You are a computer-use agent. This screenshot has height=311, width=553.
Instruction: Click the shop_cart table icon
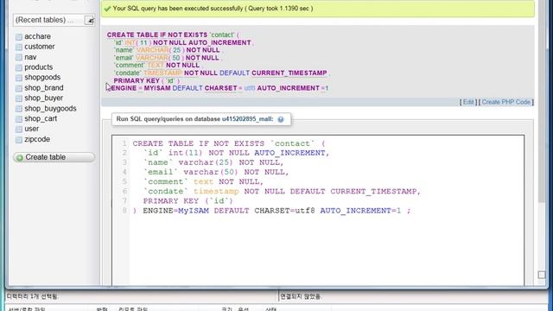coord(19,119)
